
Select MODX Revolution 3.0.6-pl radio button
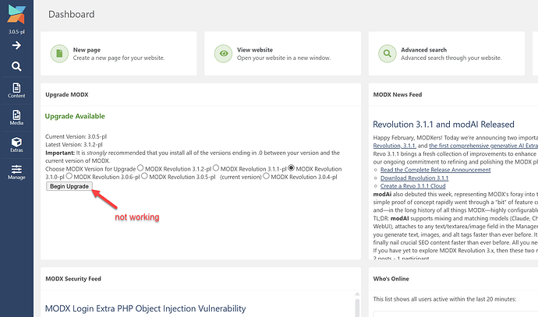69,176
